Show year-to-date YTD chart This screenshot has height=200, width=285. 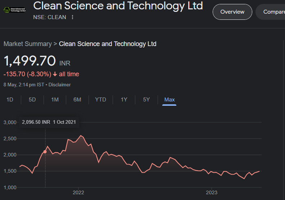100,100
